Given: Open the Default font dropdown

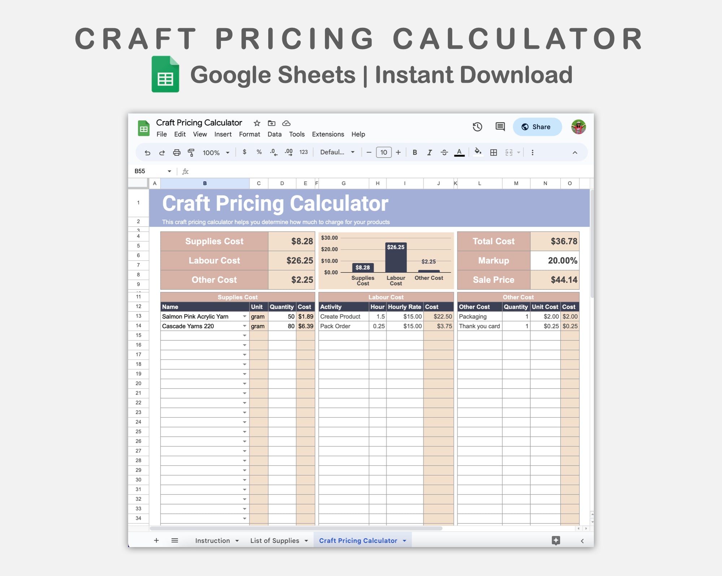Looking at the screenshot, I should [336, 152].
